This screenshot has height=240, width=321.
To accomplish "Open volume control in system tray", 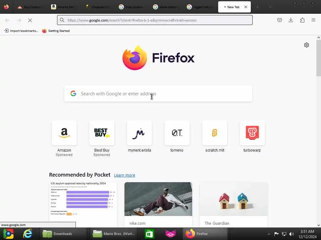I will click(292, 234).
